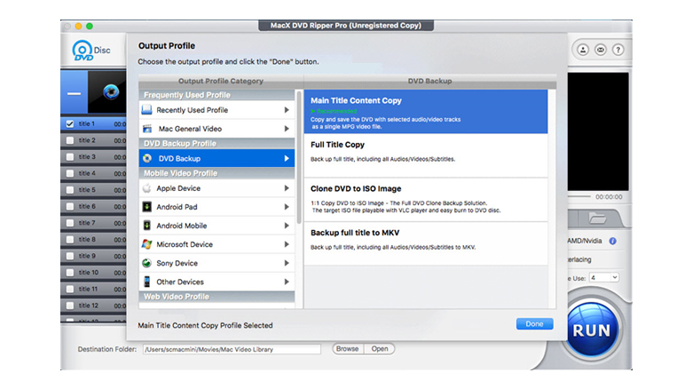Open the user account icon
The width and height of the screenshot is (692, 389).
coord(583,50)
